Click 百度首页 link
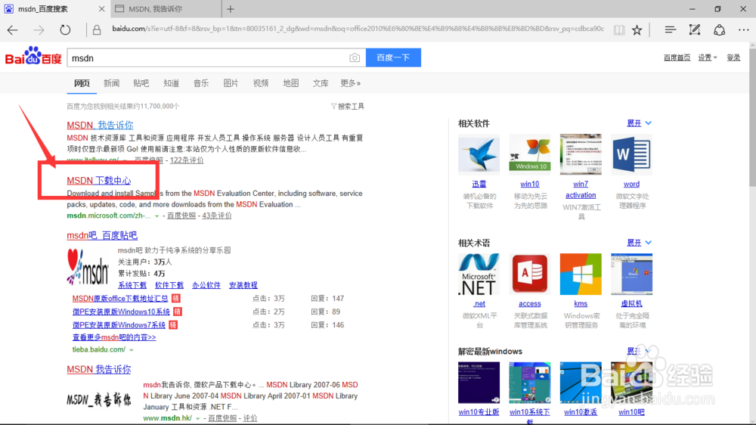This screenshot has height=425, width=756. point(677,57)
